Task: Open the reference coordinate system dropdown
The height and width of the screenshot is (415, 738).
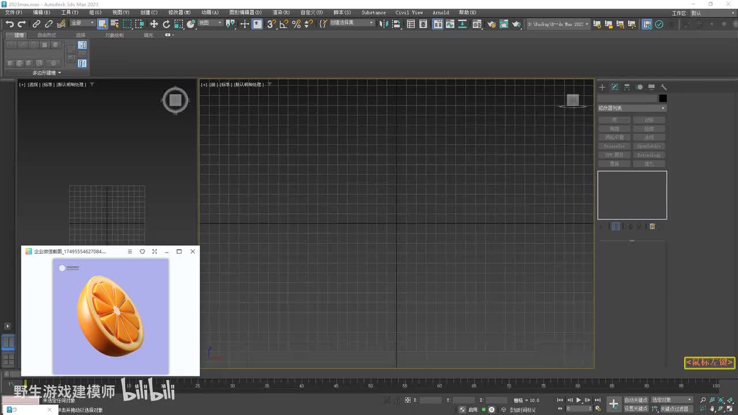Action: [x=210, y=23]
